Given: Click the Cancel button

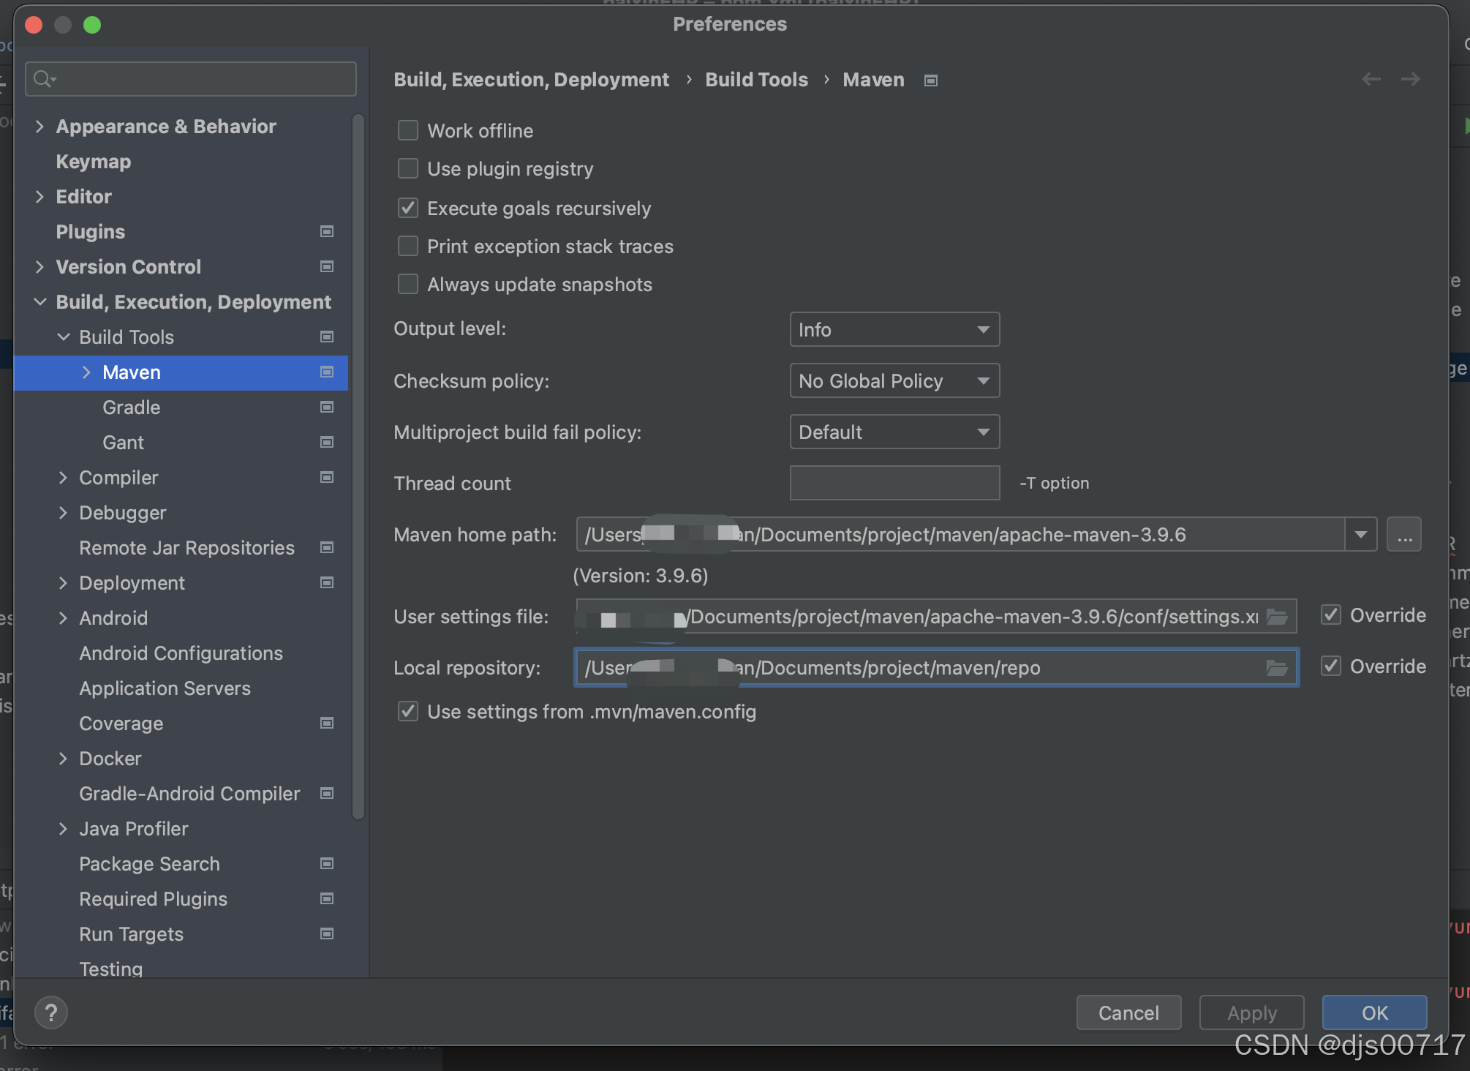Looking at the screenshot, I should pyautogui.click(x=1128, y=1013).
